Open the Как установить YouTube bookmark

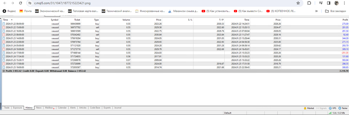pos(216,11)
